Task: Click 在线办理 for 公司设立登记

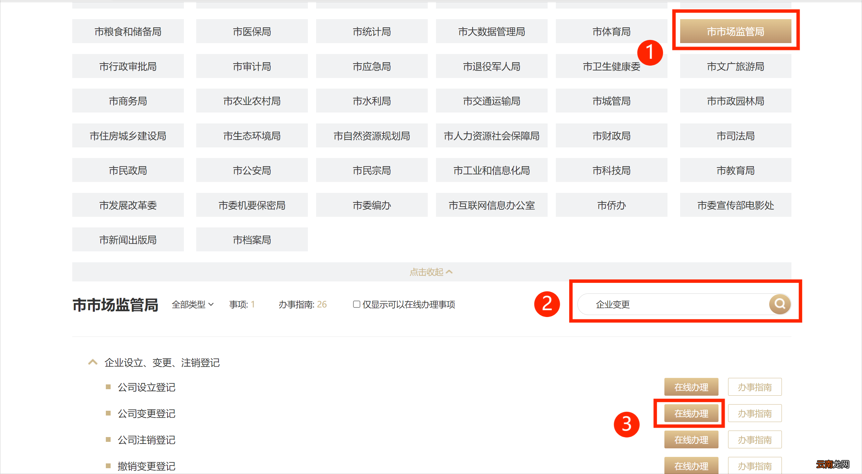Action: click(691, 387)
